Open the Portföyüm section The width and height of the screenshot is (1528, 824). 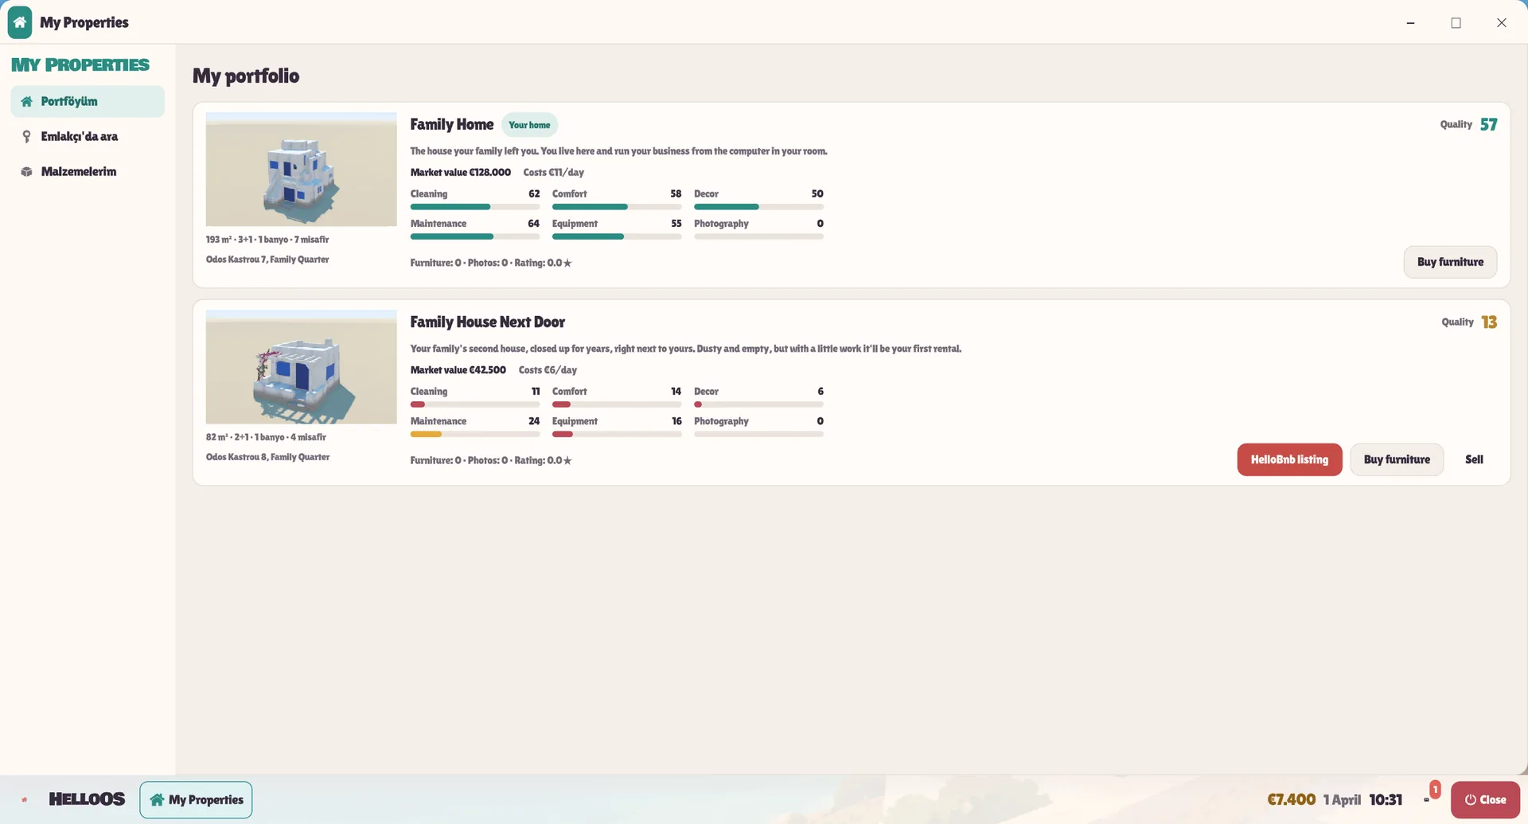click(x=88, y=102)
